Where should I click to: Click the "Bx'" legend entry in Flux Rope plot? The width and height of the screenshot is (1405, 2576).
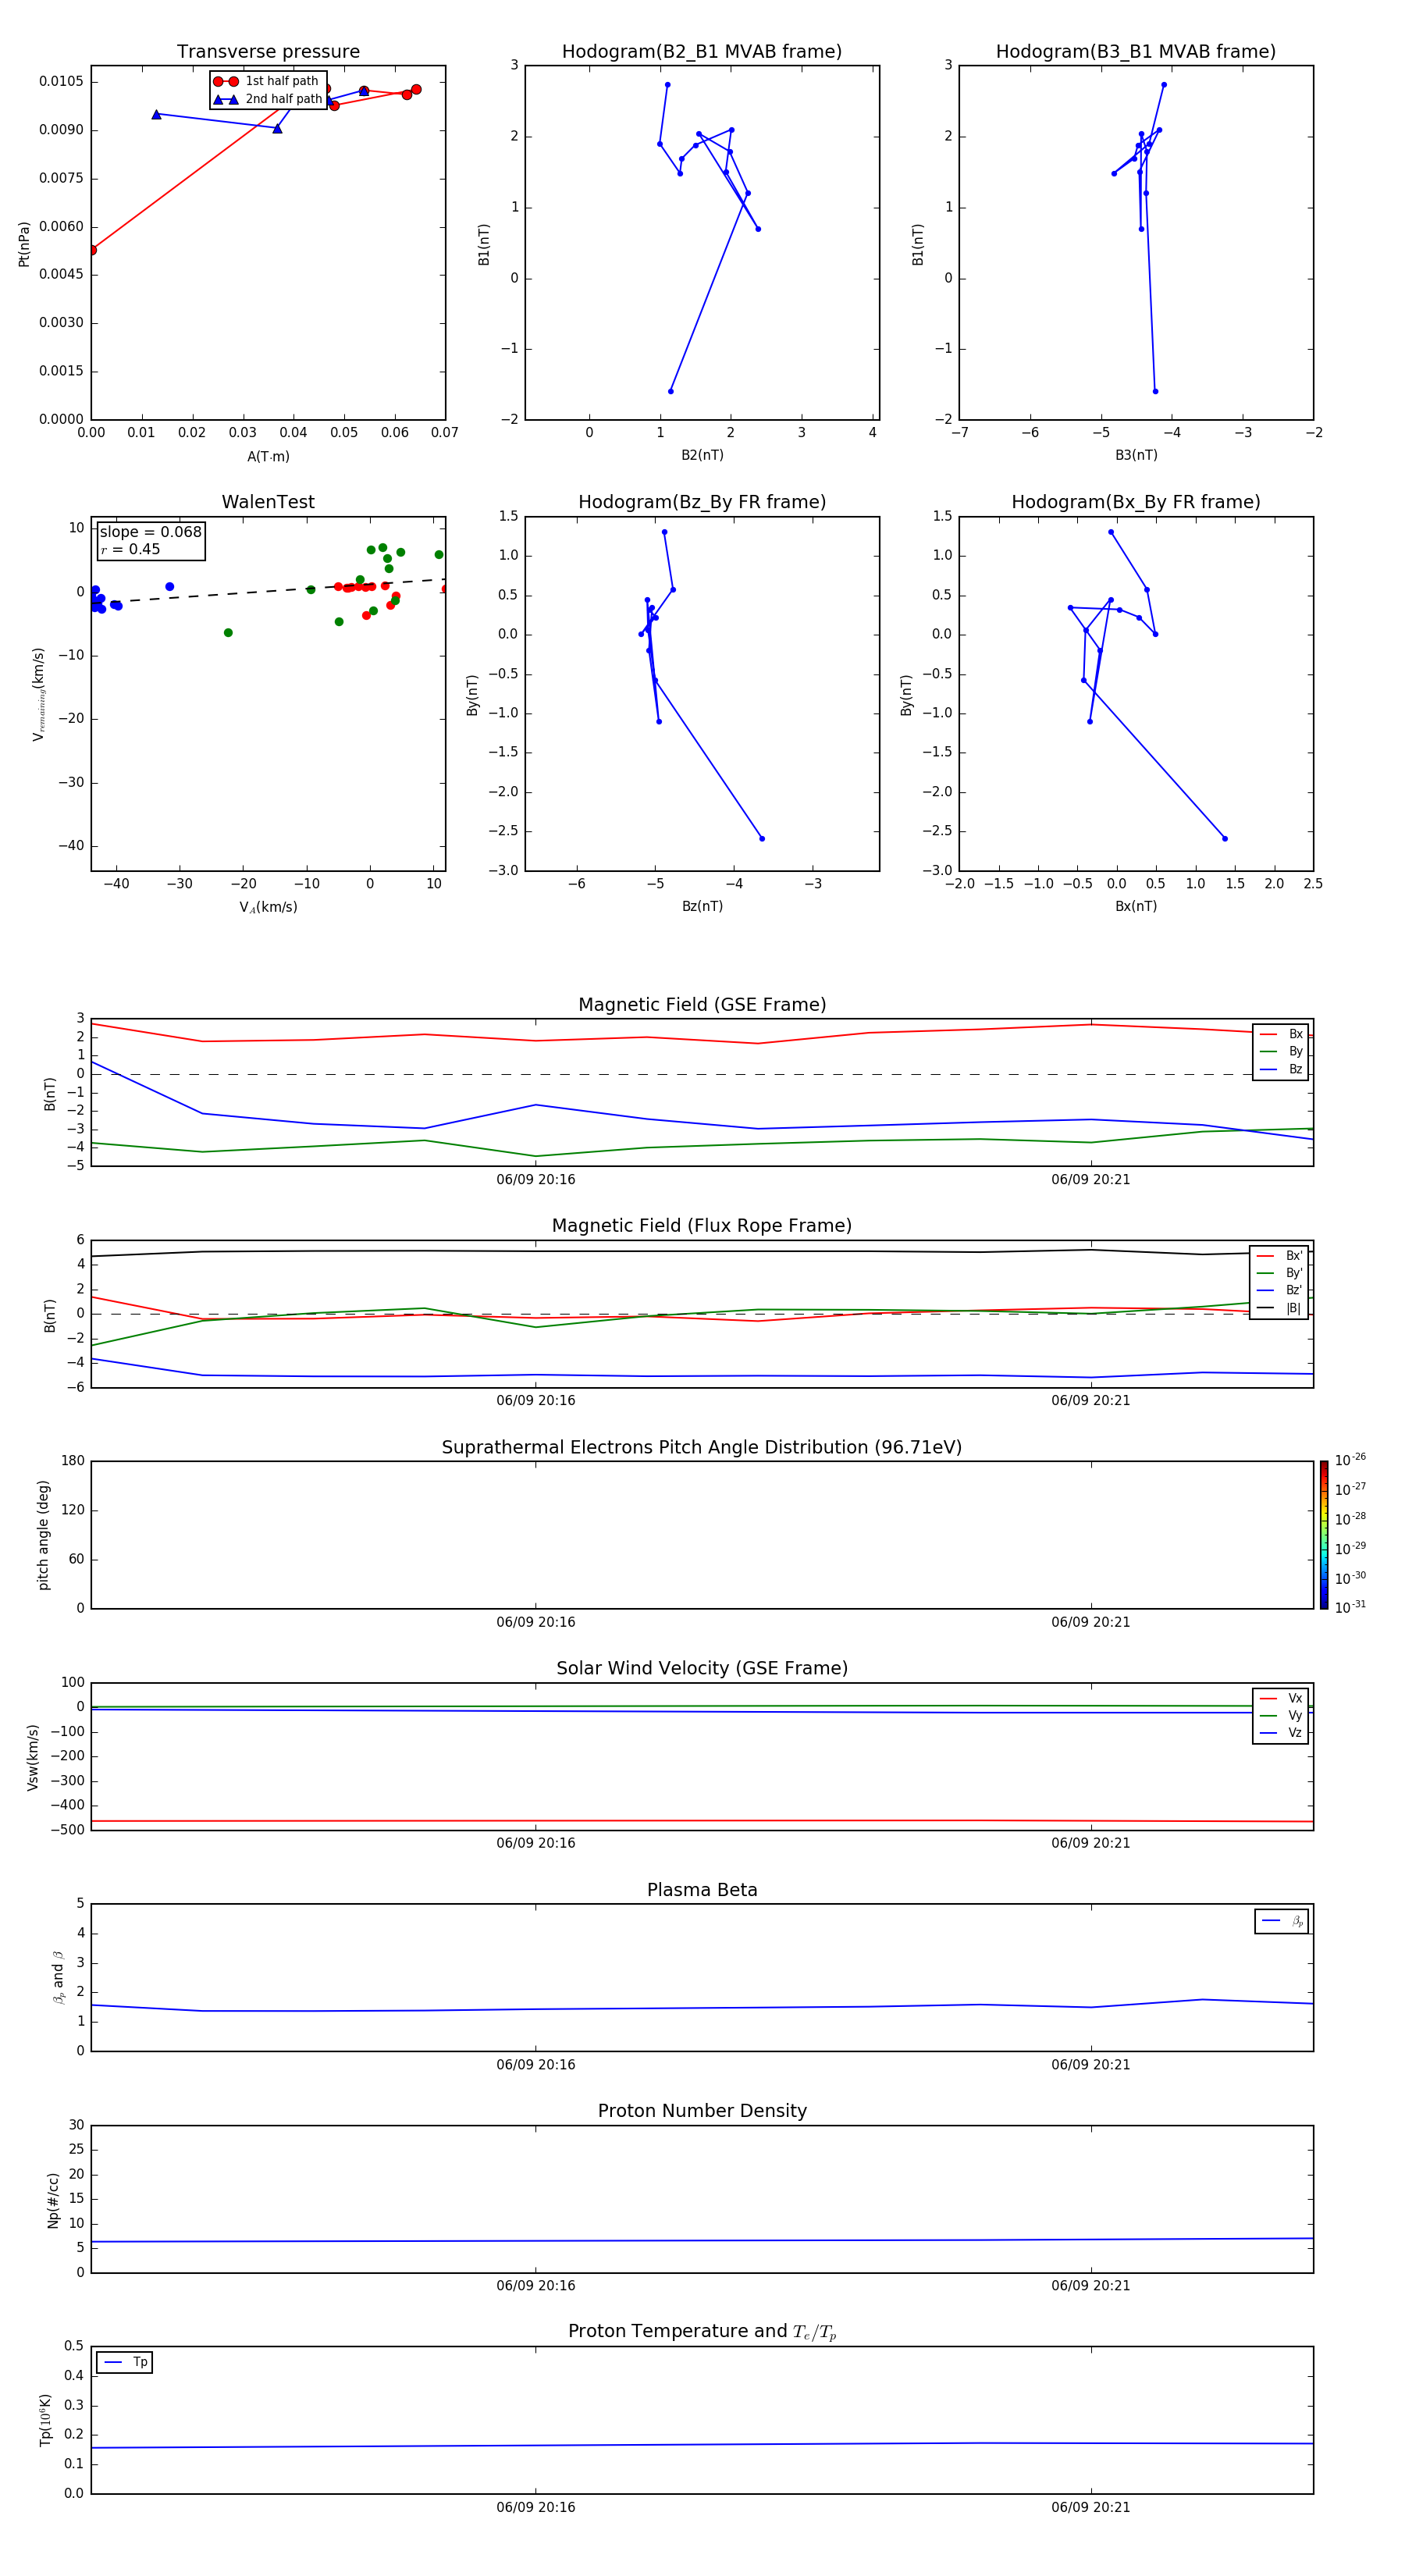1279,1256
